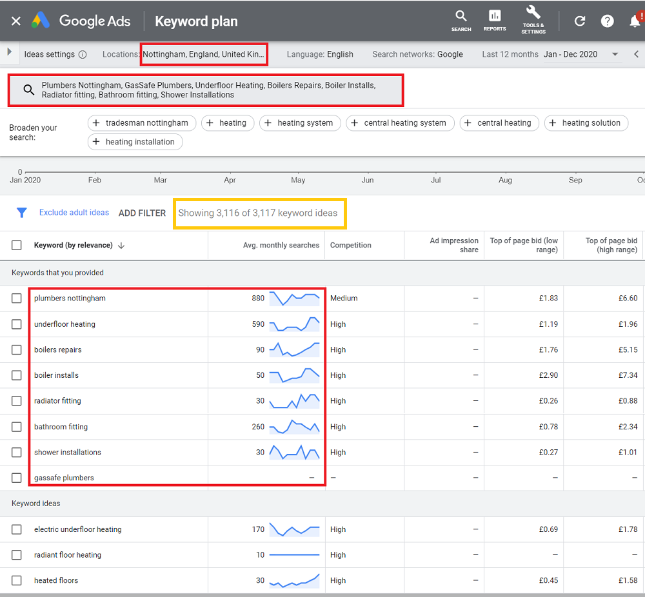
Task: Close the Keyword plan with the X icon
Action: pos(15,21)
